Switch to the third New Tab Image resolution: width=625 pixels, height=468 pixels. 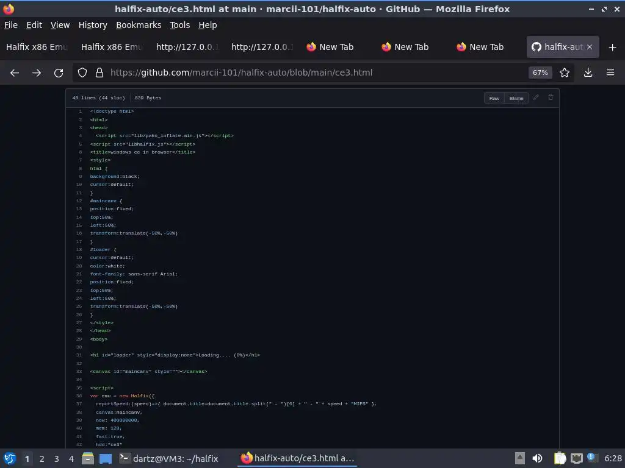coord(486,47)
